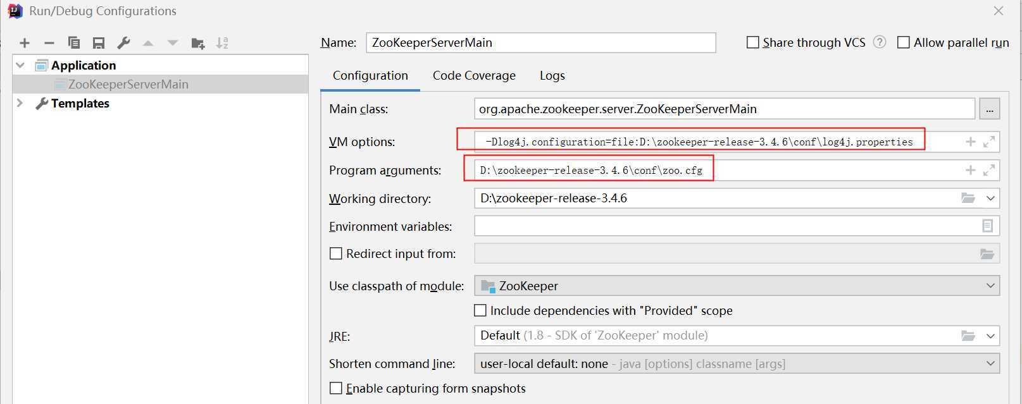1022x404 pixels.
Task: Click into the Name text field
Action: (x=541, y=42)
